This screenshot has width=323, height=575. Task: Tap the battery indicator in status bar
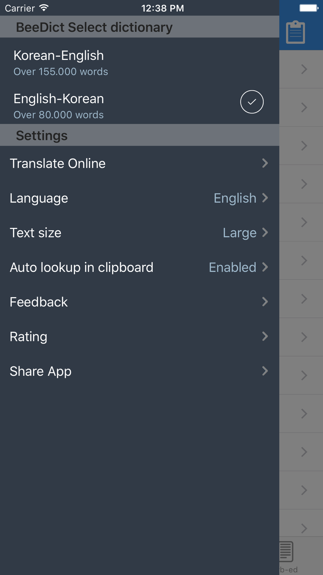coord(309,8)
